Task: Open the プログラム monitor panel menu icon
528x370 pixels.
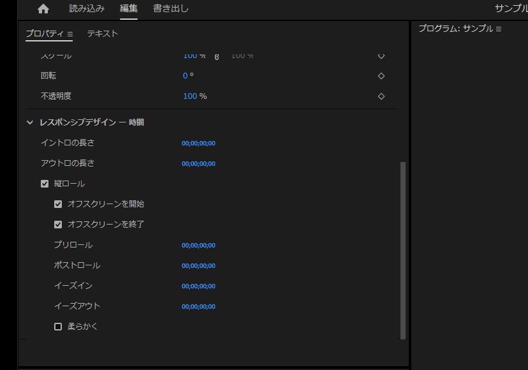Action: pyautogui.click(x=499, y=29)
